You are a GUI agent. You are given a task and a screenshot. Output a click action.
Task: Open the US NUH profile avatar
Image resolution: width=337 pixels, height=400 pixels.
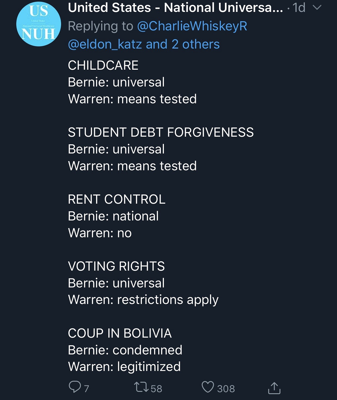tap(39, 24)
